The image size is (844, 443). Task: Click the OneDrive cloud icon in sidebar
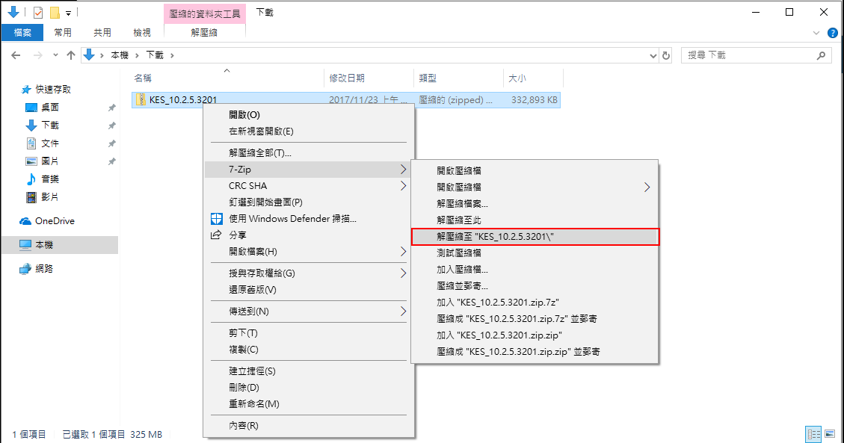point(25,221)
